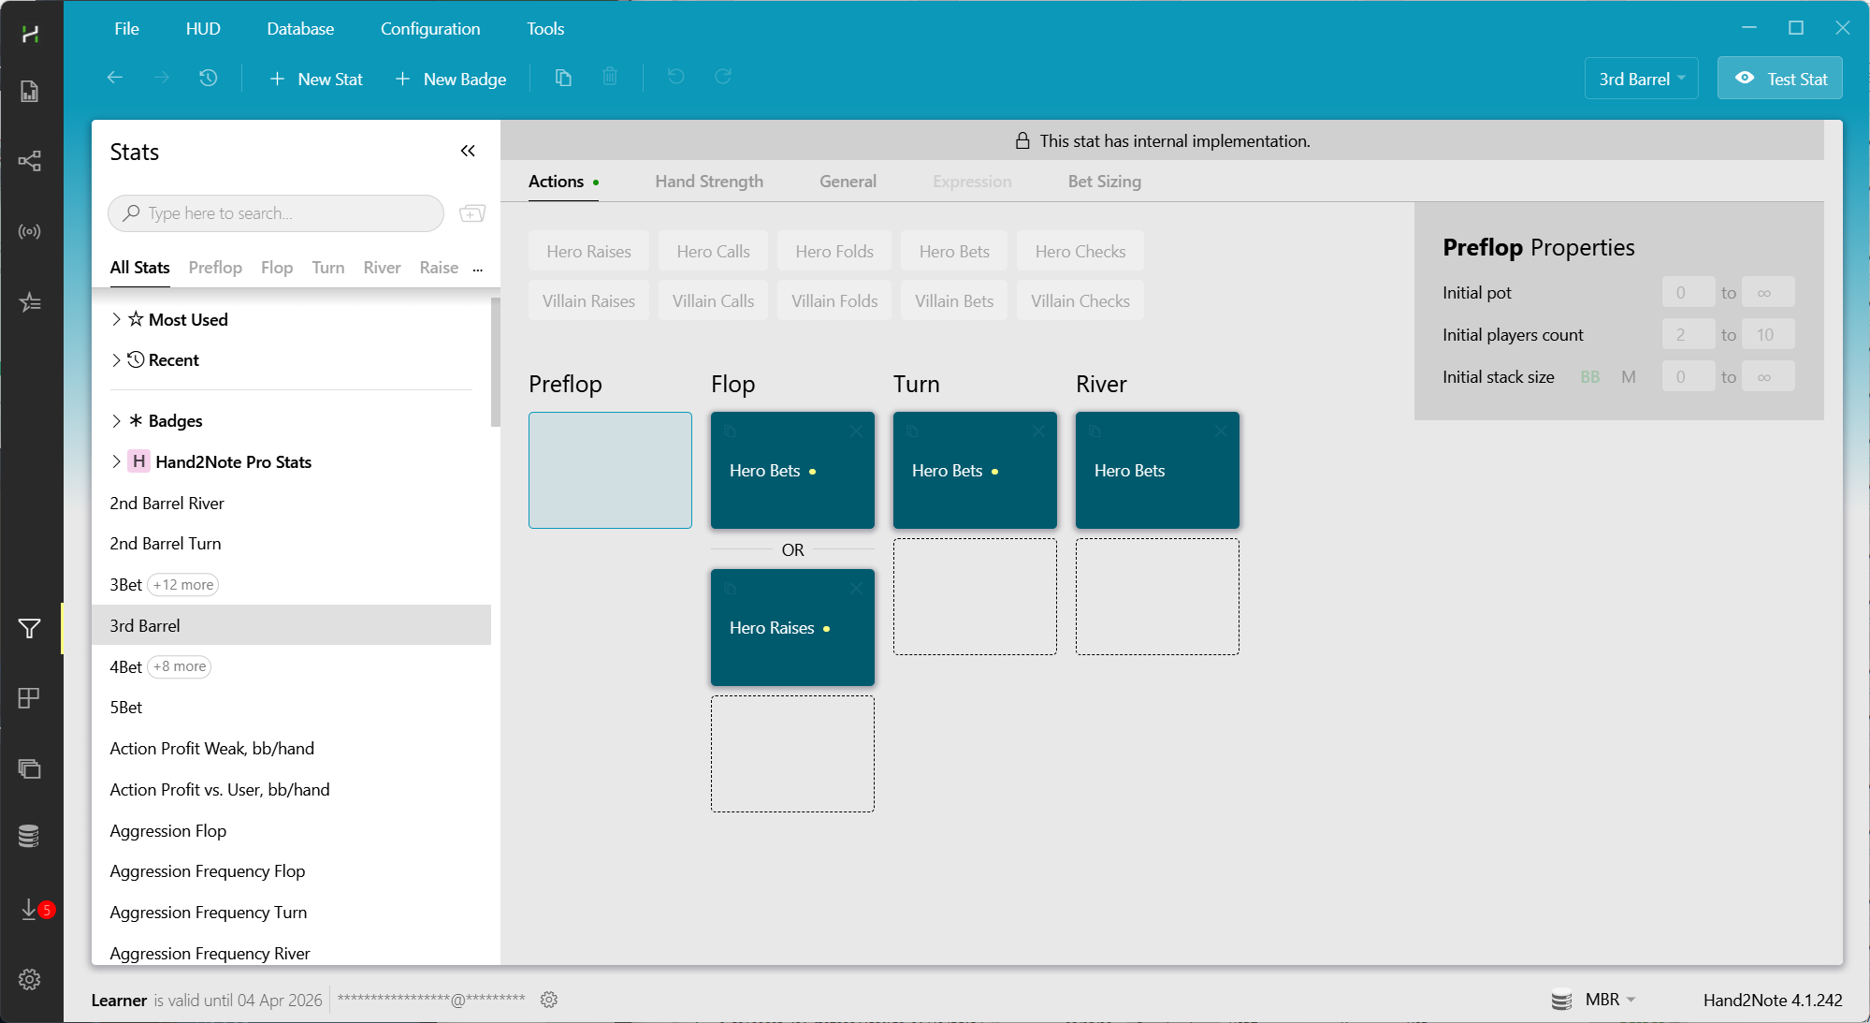Image resolution: width=1870 pixels, height=1023 pixels.
Task: Expand the Most Used tree group
Action: pos(116,319)
